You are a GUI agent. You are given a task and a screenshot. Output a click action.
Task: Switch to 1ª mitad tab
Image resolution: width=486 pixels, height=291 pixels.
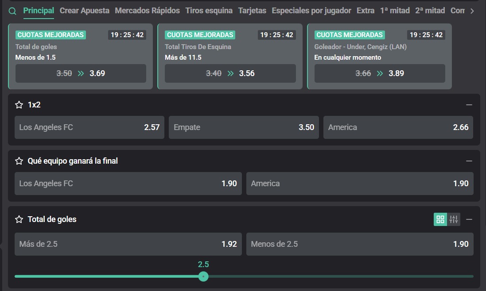coord(395,11)
